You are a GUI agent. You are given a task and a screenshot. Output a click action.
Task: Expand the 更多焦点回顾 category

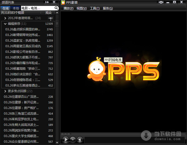[5, 91]
